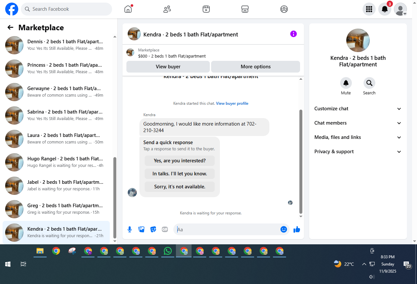Viewport: 417px width, 284px height.
Task: Click the weather 22°C widget
Action: click(344, 264)
